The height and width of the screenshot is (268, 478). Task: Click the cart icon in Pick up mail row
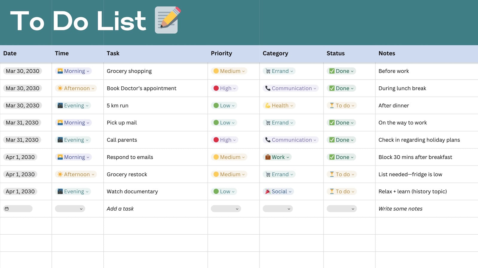[x=268, y=122]
